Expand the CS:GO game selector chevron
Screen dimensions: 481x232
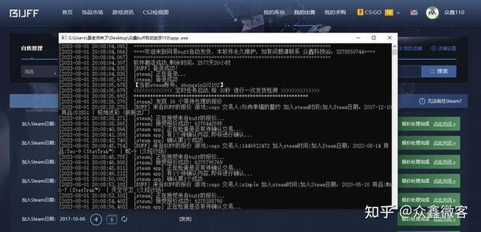[398, 13]
